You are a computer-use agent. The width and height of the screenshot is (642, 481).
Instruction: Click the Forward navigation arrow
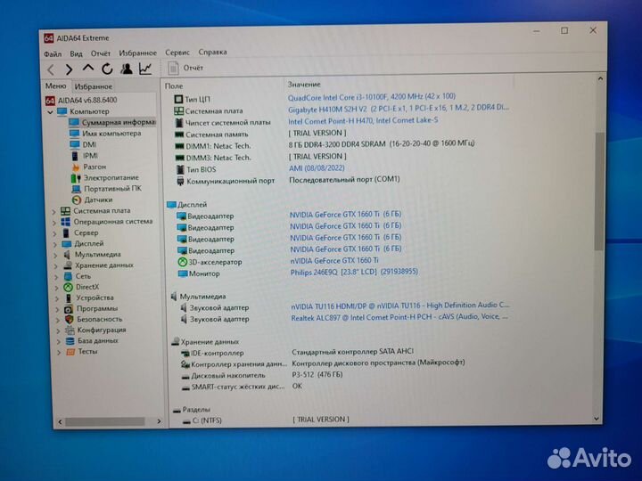pyautogui.click(x=69, y=69)
